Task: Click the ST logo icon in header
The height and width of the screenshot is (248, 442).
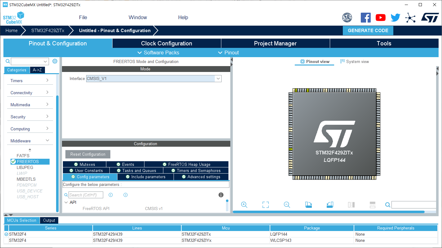Action: (430, 17)
